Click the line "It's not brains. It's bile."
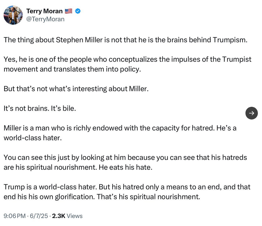This screenshot has width=262, height=226. click(40, 108)
